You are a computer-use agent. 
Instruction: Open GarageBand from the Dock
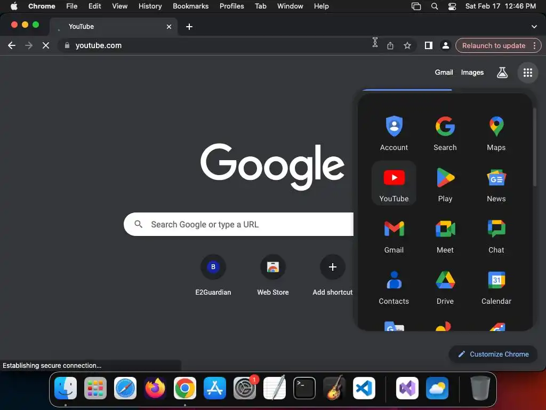pyautogui.click(x=334, y=388)
